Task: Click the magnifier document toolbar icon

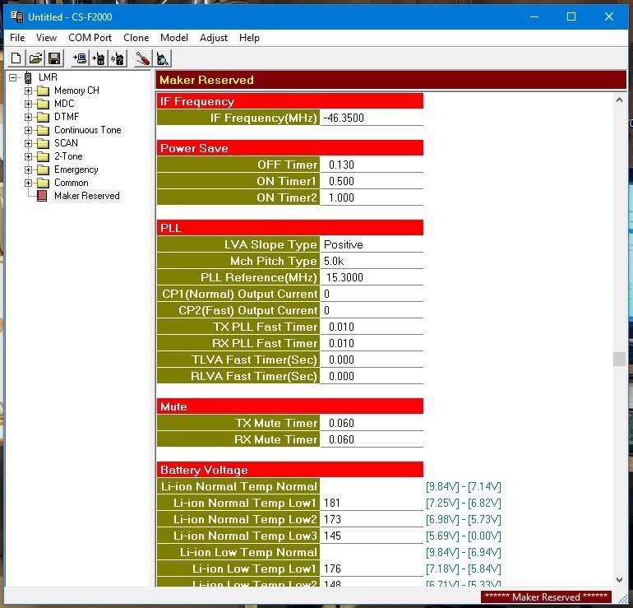Action: 163,58
